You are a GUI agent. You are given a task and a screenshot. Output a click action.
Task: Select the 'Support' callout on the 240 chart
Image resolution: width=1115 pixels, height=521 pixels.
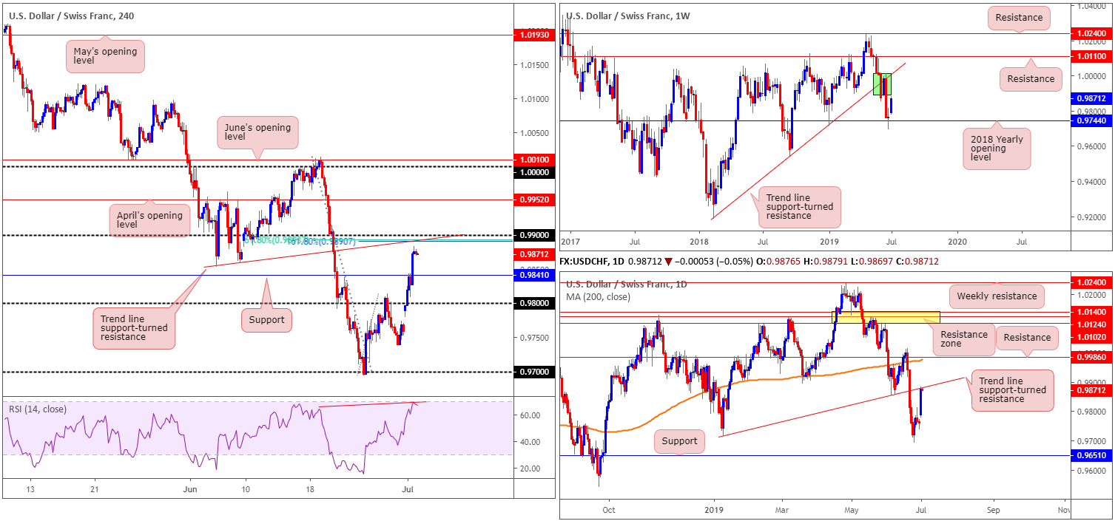pos(268,320)
